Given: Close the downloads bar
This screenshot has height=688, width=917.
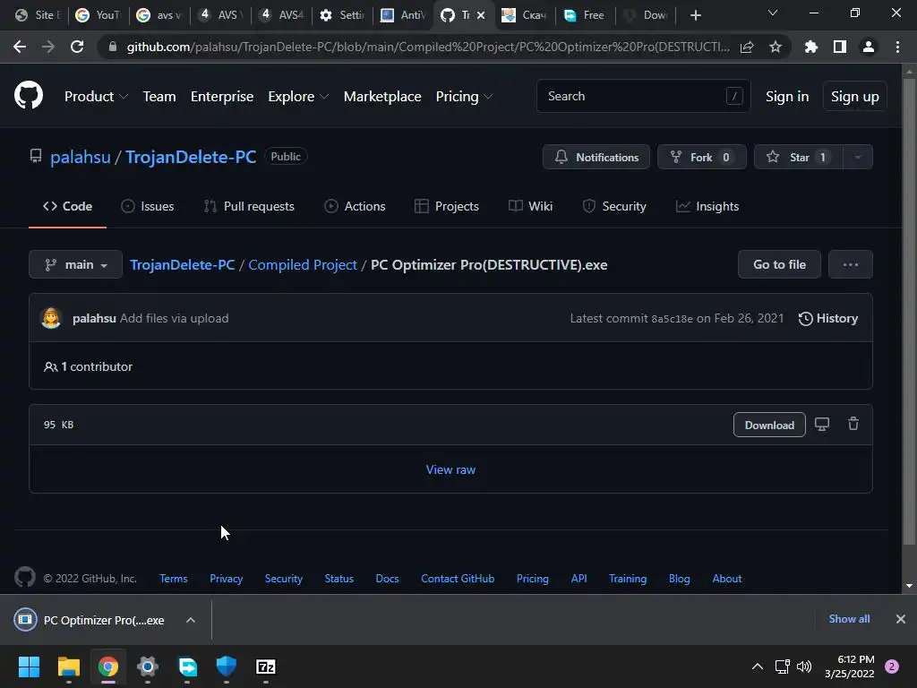Looking at the screenshot, I should 901,619.
